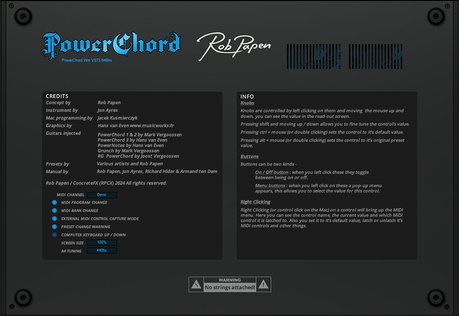Click PowerNotes by Hans van Even line
The width and height of the screenshot is (459, 316).
point(130,146)
